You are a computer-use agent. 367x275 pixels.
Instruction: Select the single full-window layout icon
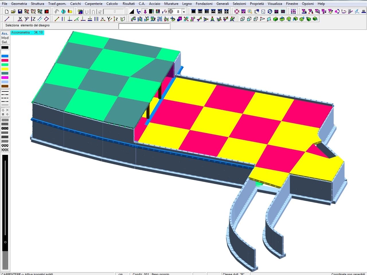pyautogui.click(x=194, y=11)
